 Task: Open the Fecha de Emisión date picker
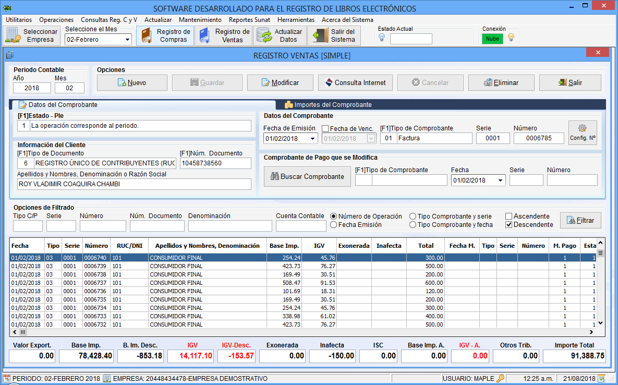[313, 138]
